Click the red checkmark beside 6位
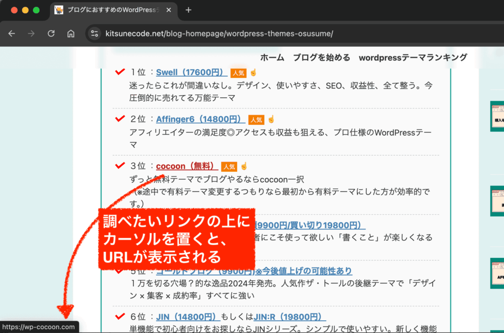The image size is (504, 333). pos(120,316)
